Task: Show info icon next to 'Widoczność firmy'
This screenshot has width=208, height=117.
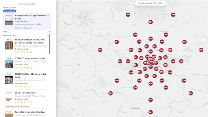Action: point(29,22)
